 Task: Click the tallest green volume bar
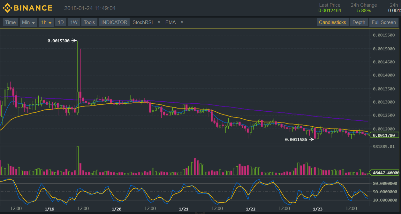78,161
